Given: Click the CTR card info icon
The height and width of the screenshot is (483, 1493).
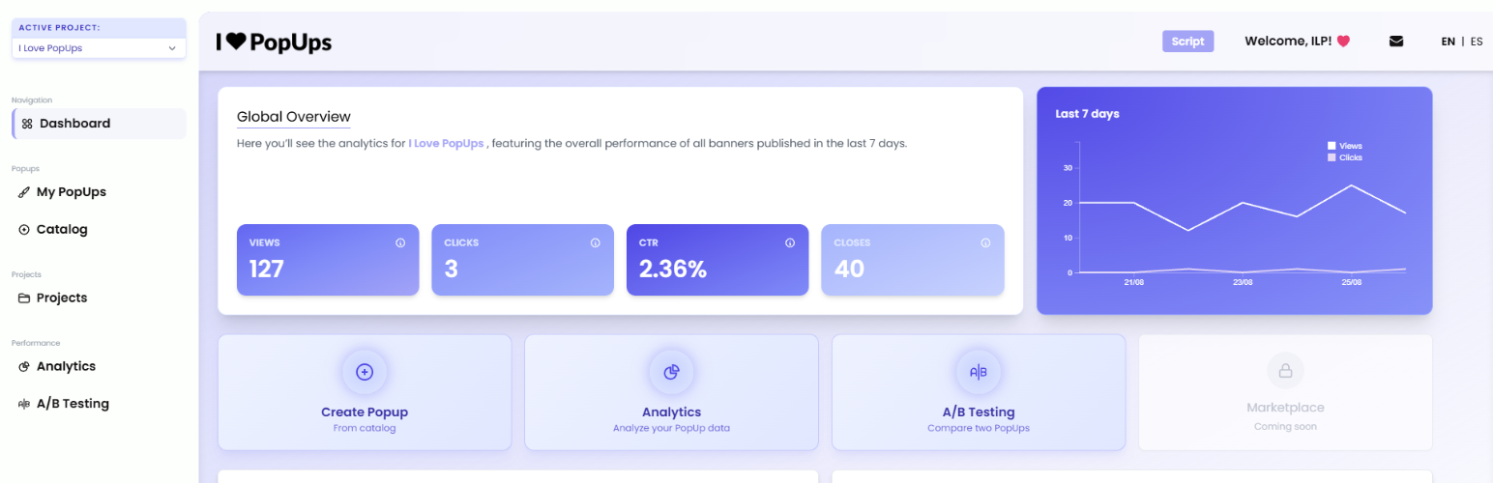Looking at the screenshot, I should (790, 243).
